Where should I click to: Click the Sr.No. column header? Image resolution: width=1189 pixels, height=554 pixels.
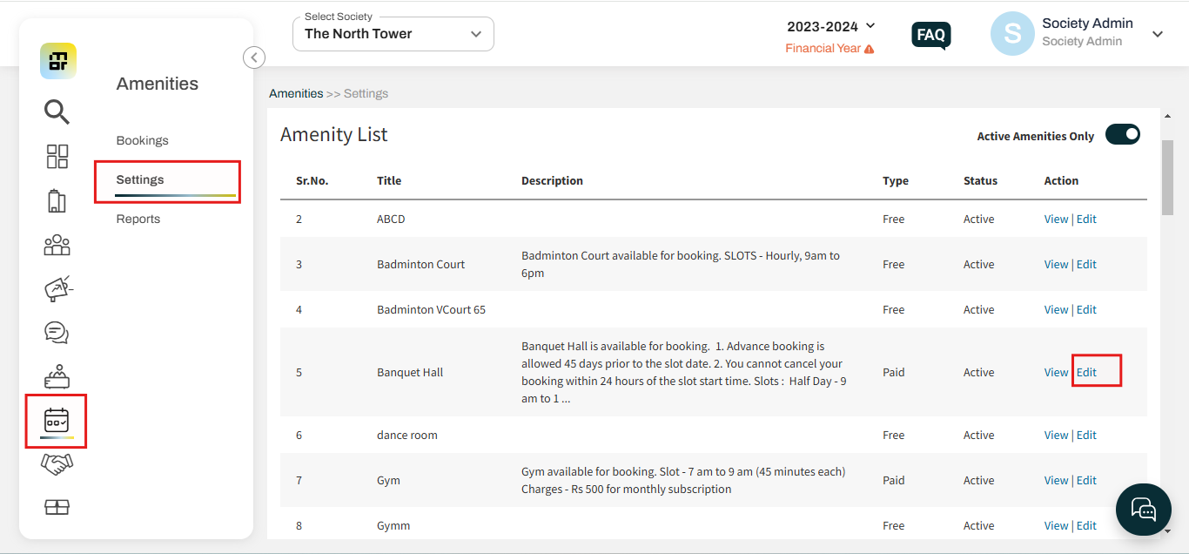(312, 180)
